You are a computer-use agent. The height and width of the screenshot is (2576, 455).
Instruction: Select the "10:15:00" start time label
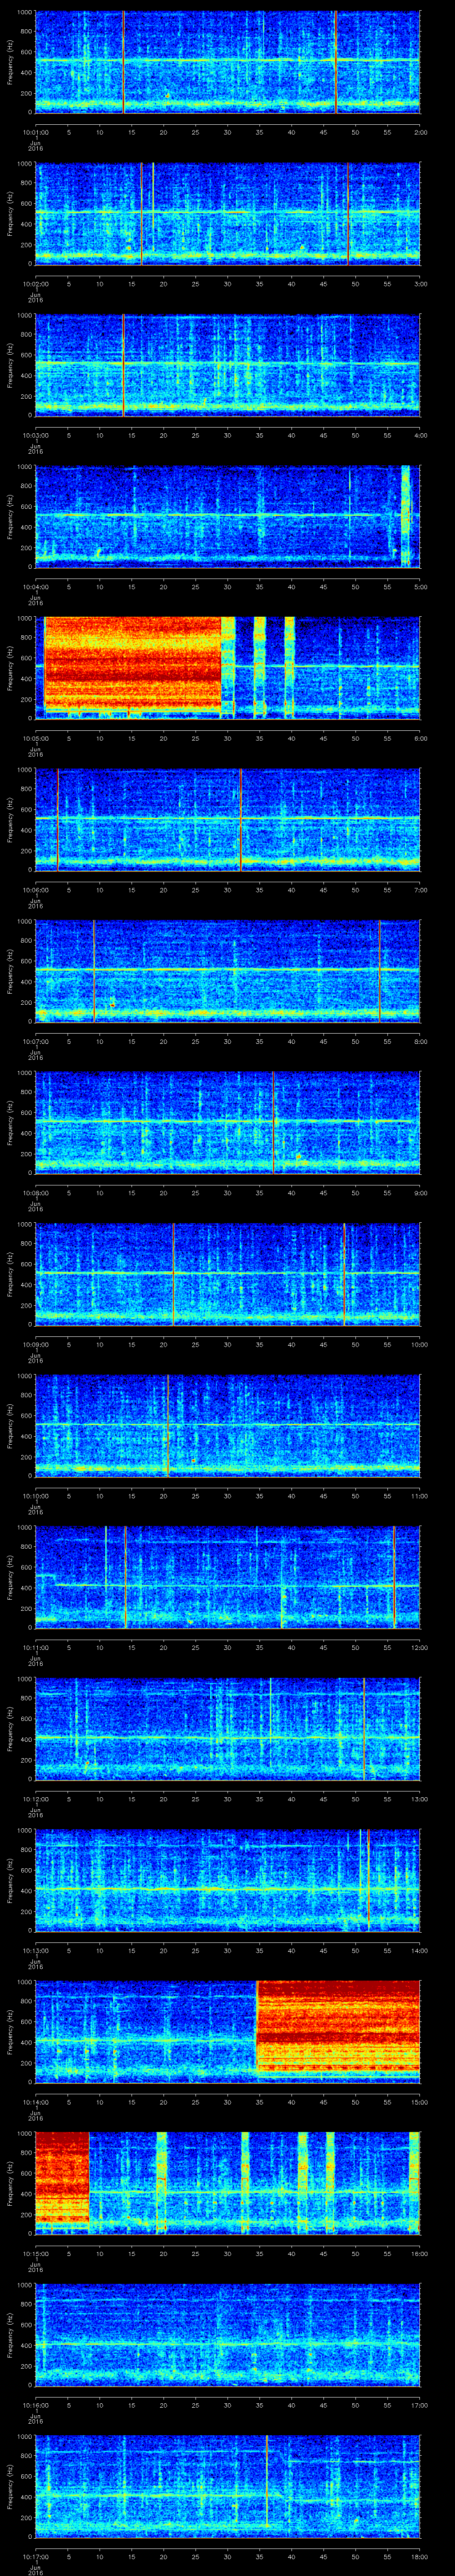[x=36, y=2254]
